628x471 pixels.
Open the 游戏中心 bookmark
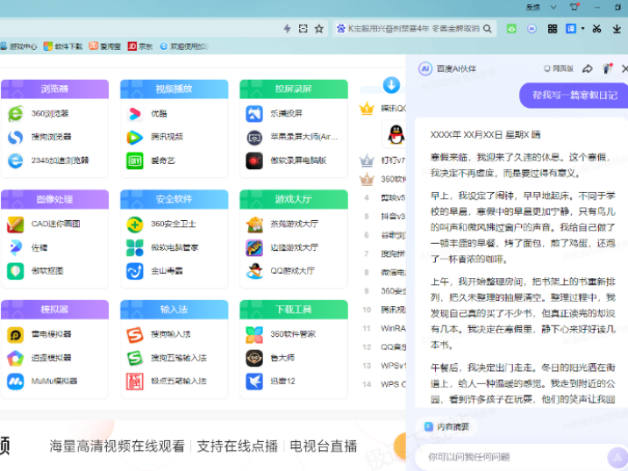18,46
